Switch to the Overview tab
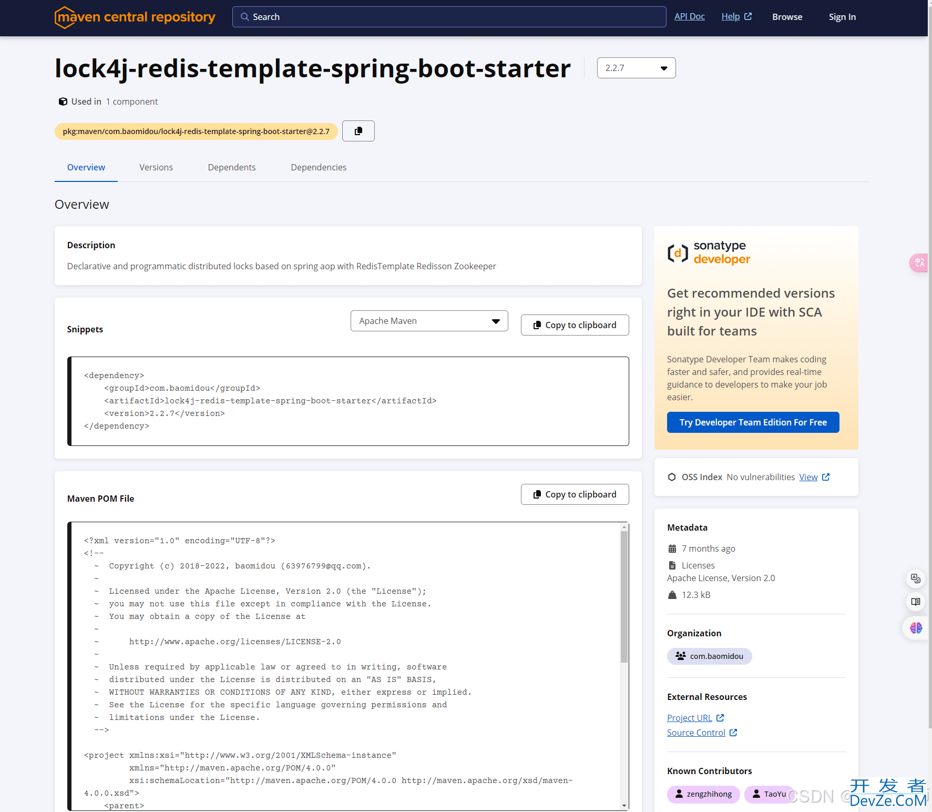This screenshot has height=812, width=932. pyautogui.click(x=86, y=167)
